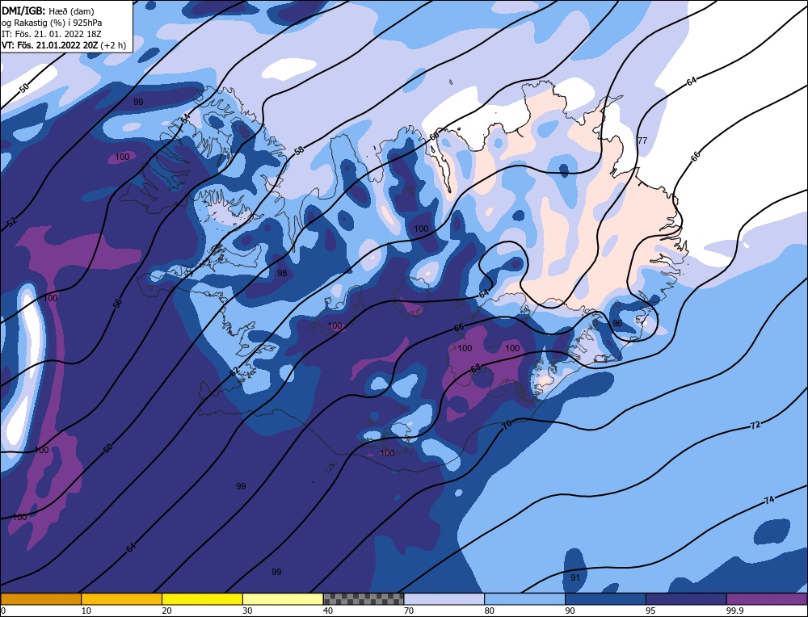808x617 pixels.
Task: Click the purple above-99.9 legend swatch
Action: 767,598
